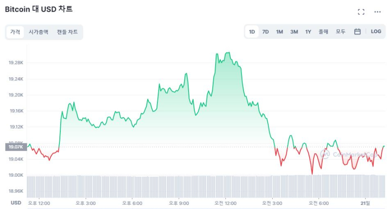Show all data with 모두
This screenshot has height=209, width=387.
point(341,31)
